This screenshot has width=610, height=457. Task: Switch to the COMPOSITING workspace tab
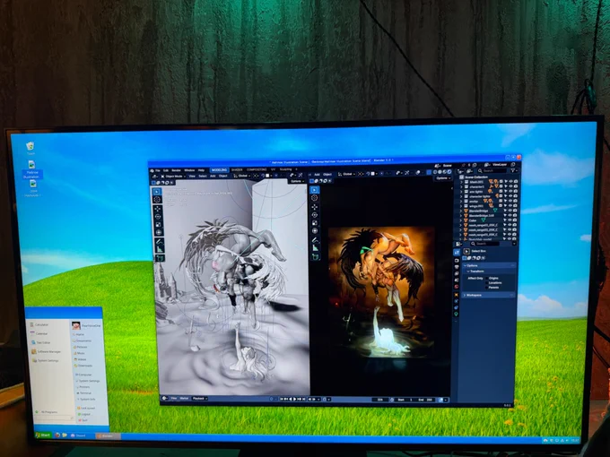tap(257, 170)
